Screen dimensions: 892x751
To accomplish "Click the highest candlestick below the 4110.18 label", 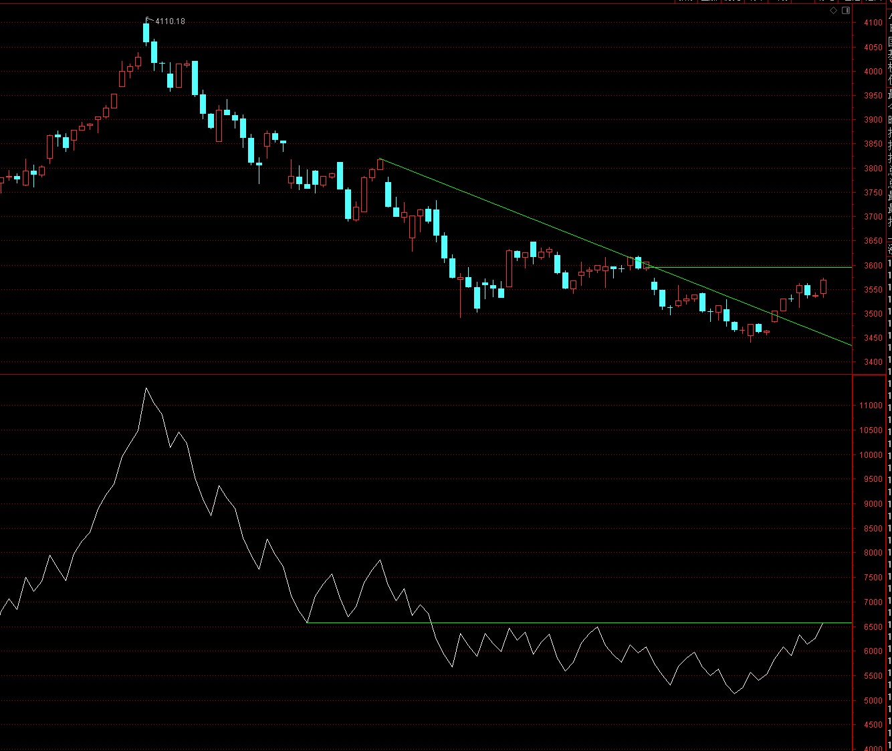I will click(146, 33).
